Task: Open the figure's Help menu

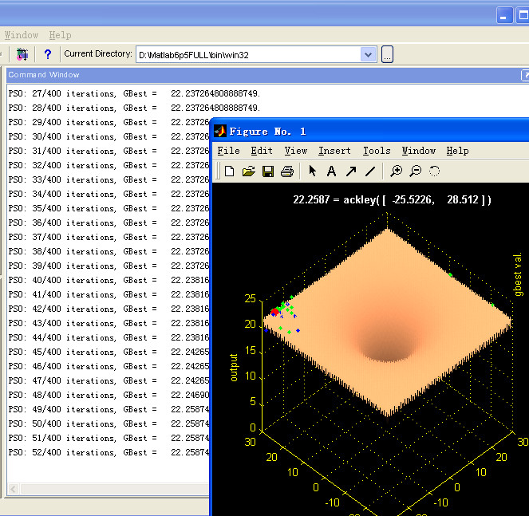Action: tap(457, 151)
